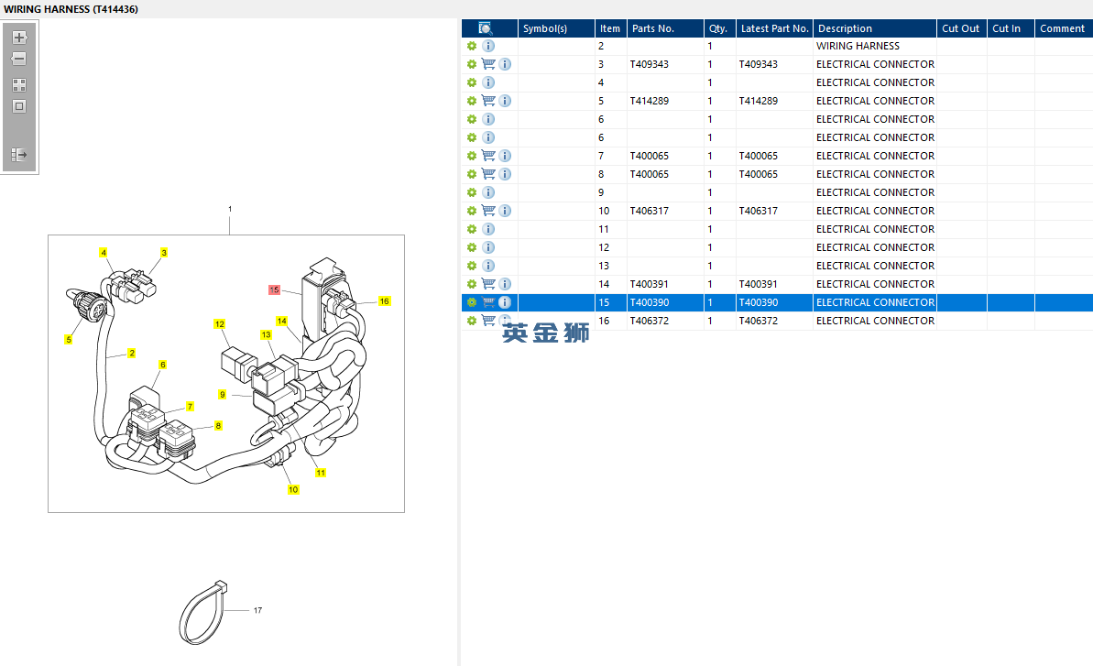Add T409343 item 3 to cart
Screen dimensions: 1093x666
[x=488, y=64]
